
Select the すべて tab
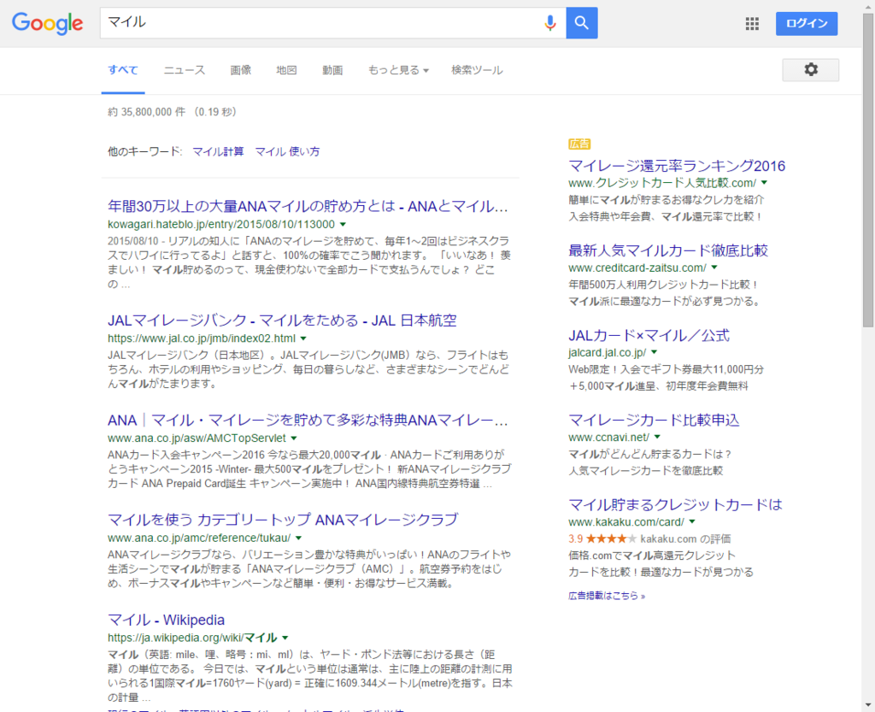click(123, 70)
